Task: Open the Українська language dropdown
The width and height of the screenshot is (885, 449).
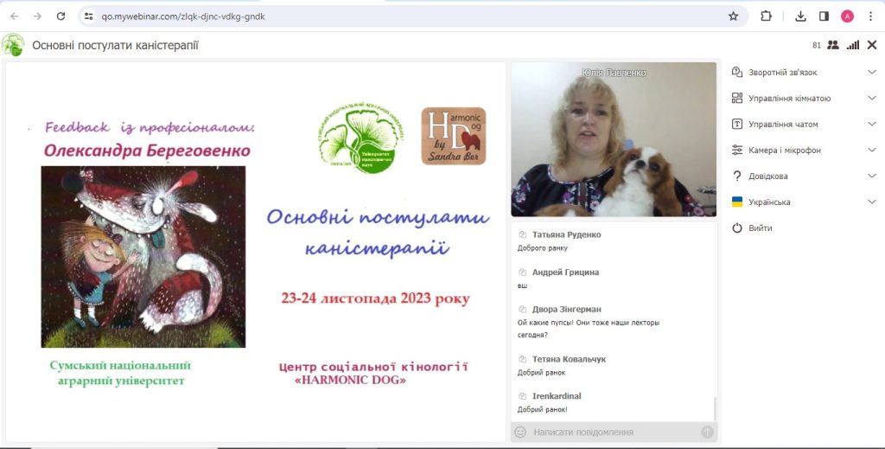Action: coord(803,202)
